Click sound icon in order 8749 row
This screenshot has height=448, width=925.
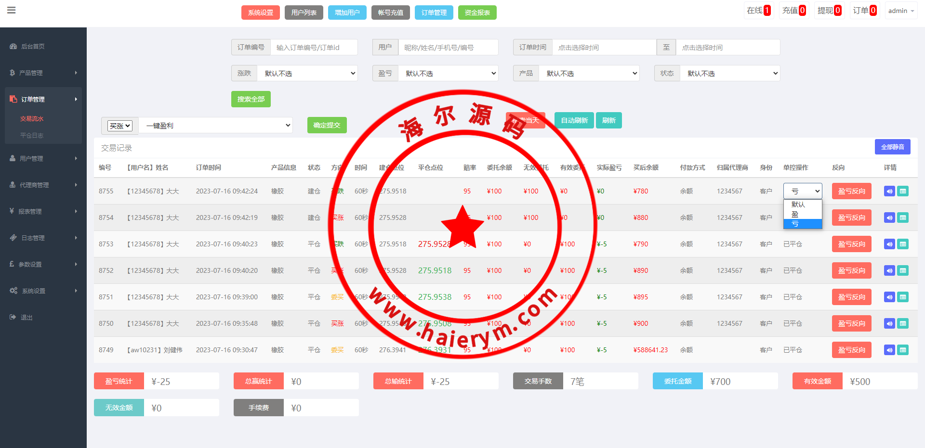coord(889,350)
